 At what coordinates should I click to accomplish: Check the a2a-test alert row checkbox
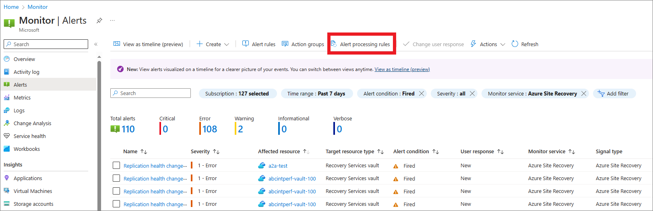pos(116,165)
